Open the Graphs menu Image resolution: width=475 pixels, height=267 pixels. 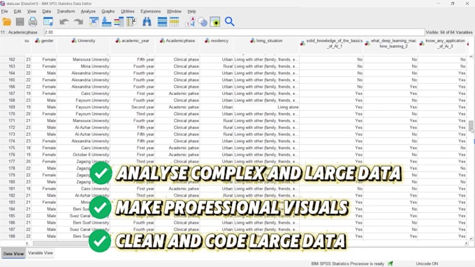(x=108, y=11)
